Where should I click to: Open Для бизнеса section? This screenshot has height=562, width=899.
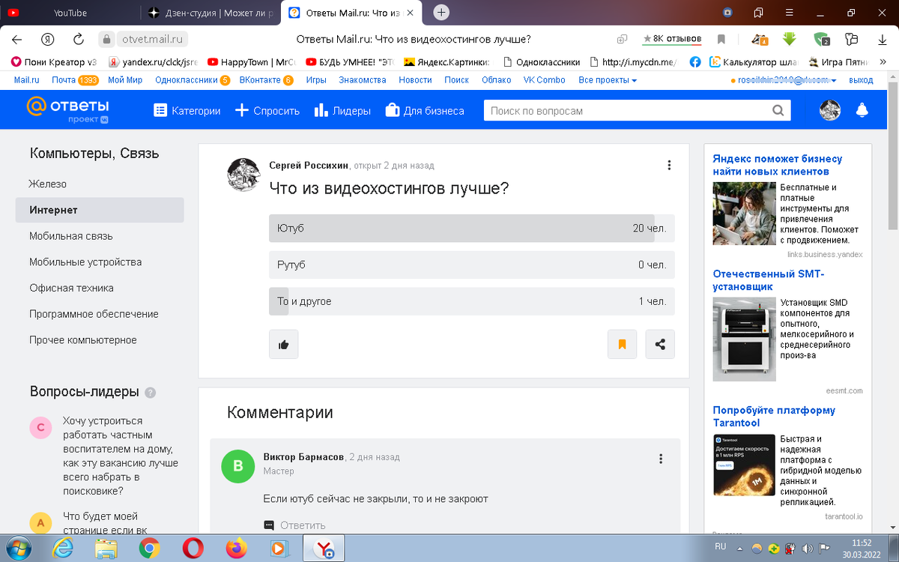pos(425,111)
